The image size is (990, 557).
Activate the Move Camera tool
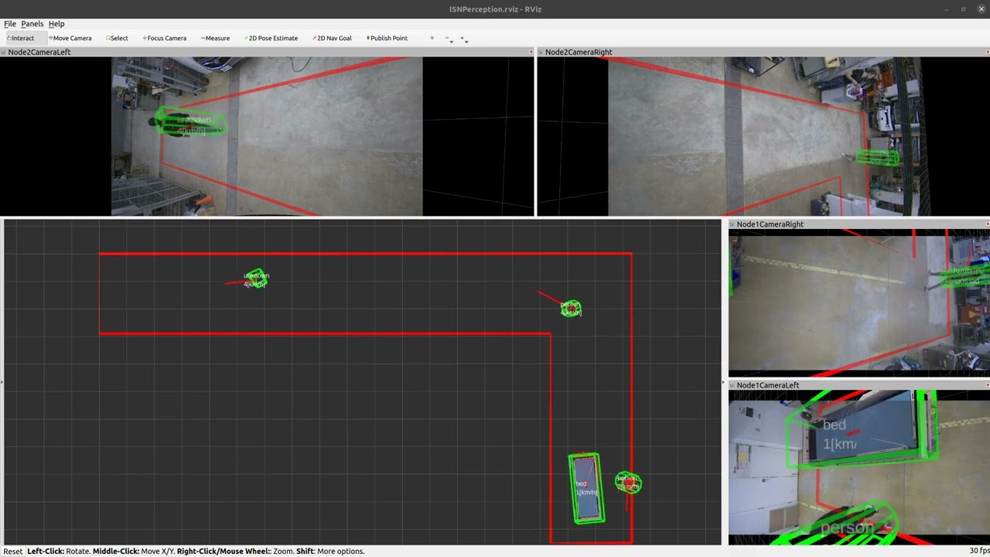(70, 38)
